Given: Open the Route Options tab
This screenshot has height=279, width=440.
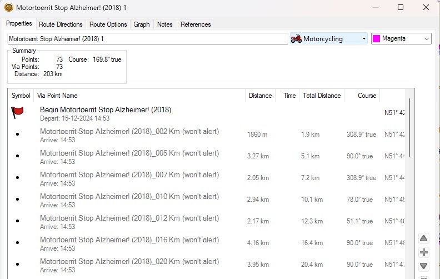Looking at the screenshot, I should (108, 24).
